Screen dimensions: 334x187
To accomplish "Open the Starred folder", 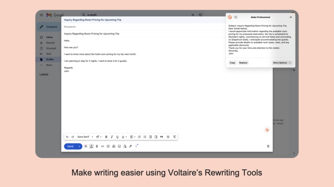I will coord(50,43).
